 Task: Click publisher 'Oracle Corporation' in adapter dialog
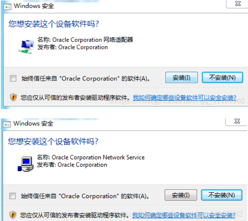(83, 47)
